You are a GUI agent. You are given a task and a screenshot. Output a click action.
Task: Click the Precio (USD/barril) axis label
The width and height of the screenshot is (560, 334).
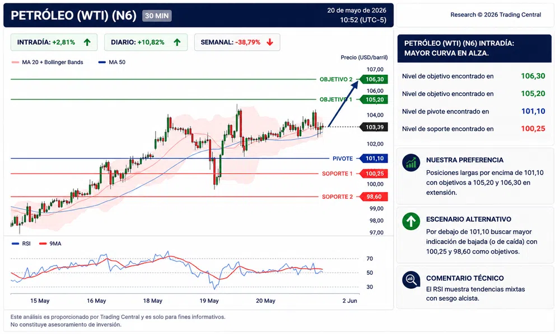364,58
